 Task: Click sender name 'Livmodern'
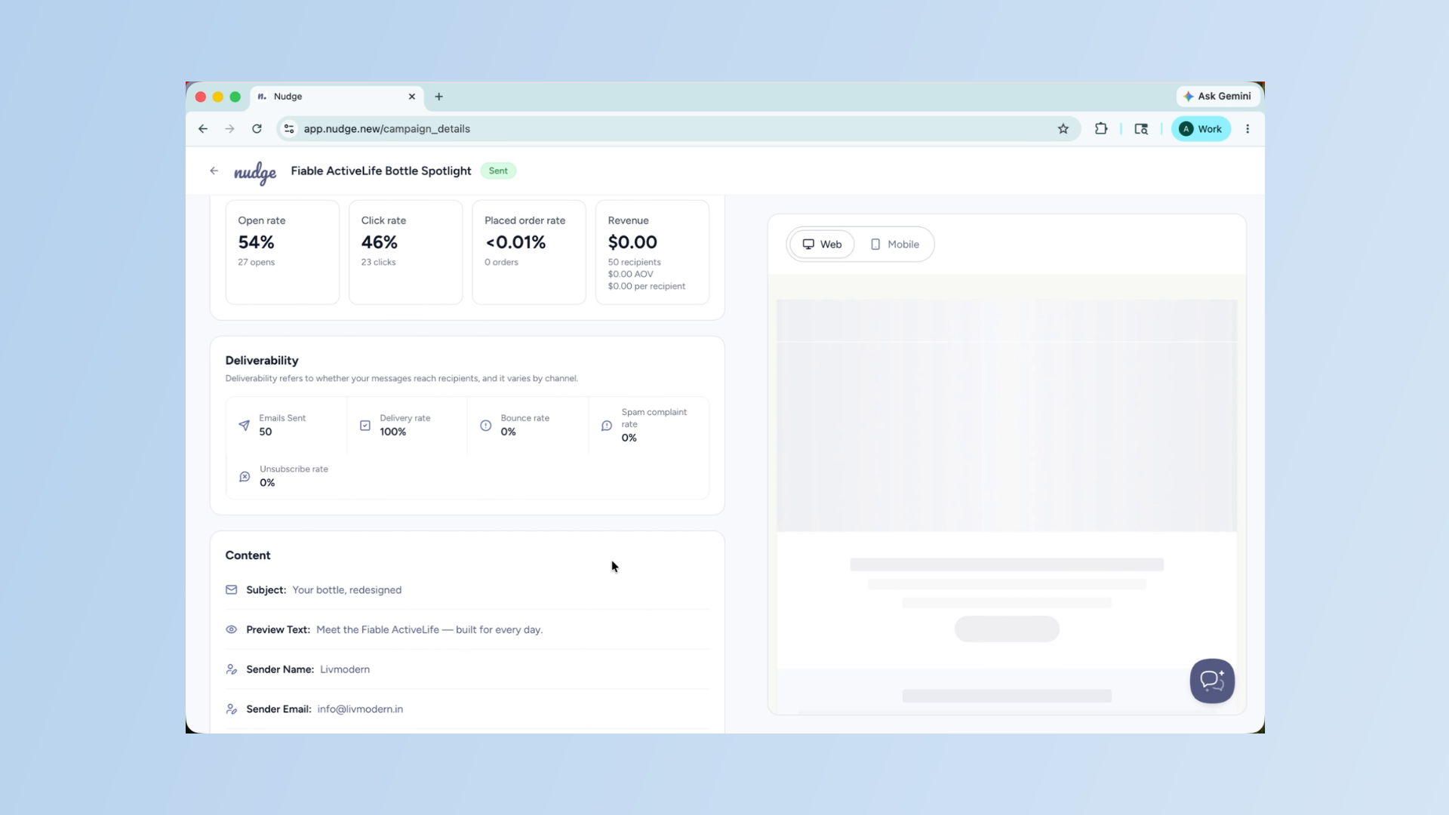[345, 669]
